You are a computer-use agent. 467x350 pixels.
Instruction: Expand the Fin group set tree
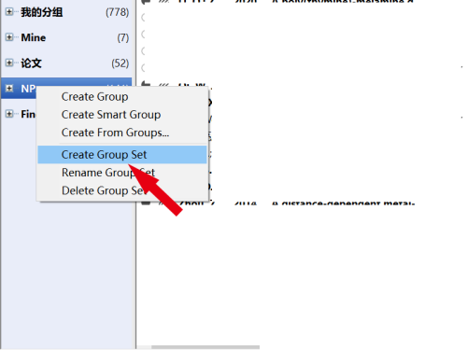[9, 114]
